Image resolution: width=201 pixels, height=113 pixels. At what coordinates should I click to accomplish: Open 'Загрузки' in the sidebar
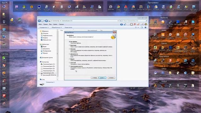click(45, 33)
